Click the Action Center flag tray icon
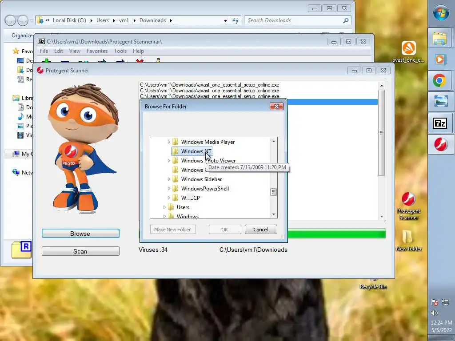Image resolution: width=455 pixels, height=341 pixels. point(435,303)
